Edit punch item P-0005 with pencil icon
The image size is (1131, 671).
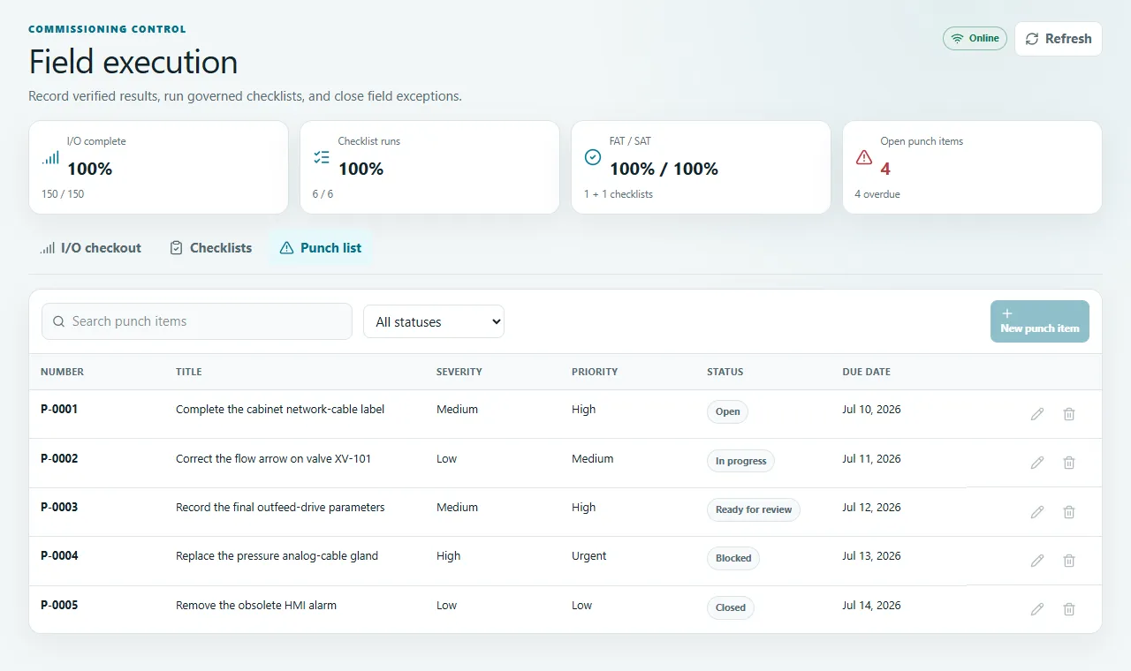coord(1037,609)
